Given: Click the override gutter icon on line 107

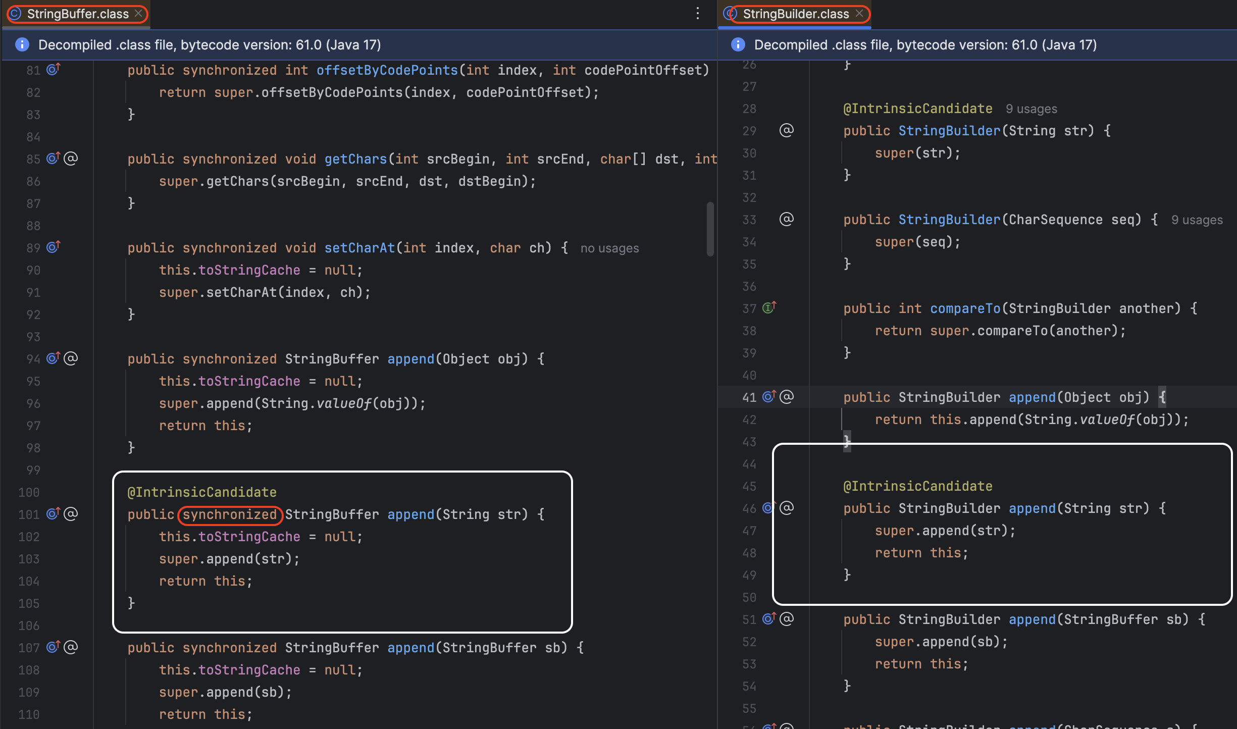Looking at the screenshot, I should (53, 647).
